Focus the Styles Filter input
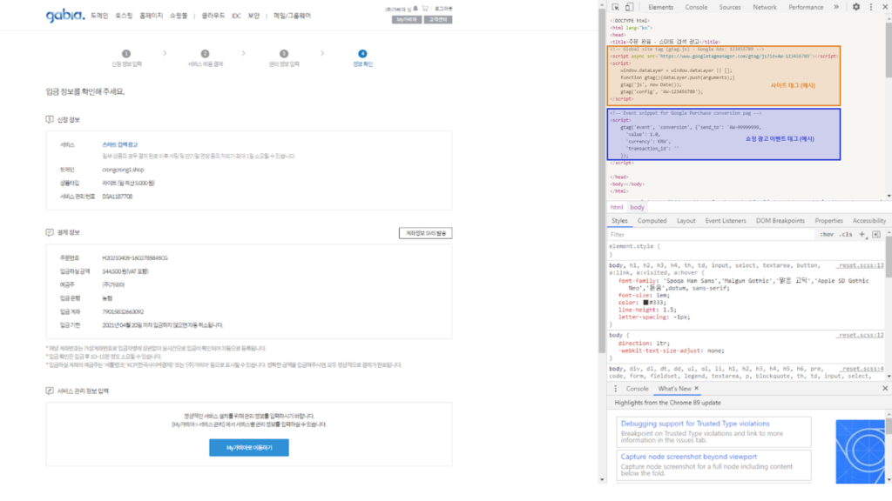Screen dimensions: 892x501 711,235
